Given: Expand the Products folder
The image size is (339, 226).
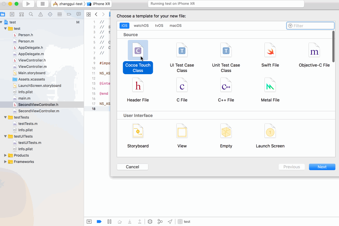Looking at the screenshot, I should (5, 155).
